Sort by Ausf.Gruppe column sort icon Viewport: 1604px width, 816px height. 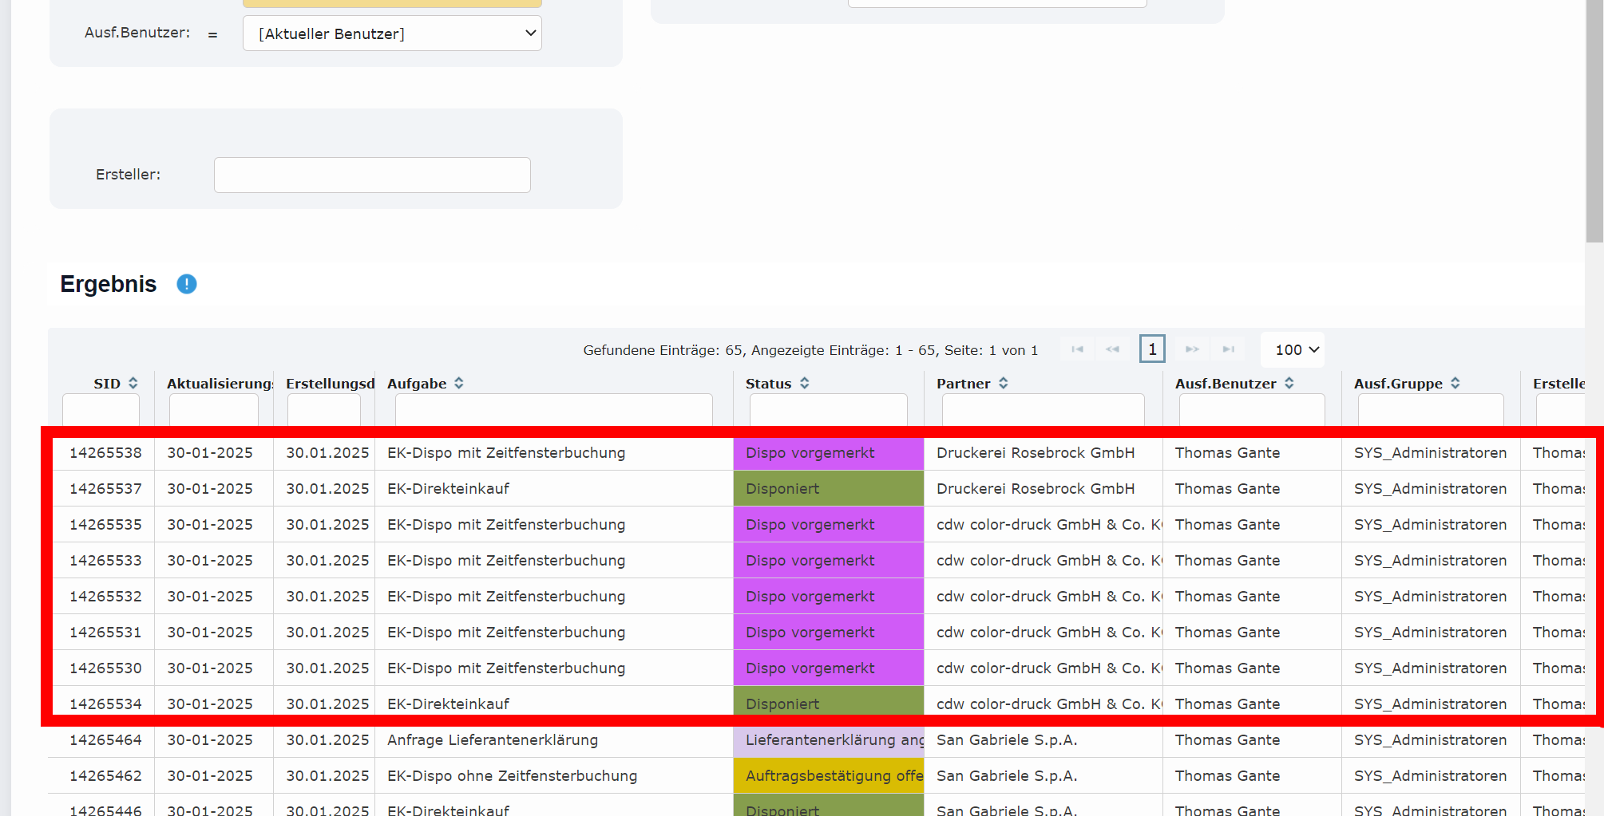click(1455, 384)
